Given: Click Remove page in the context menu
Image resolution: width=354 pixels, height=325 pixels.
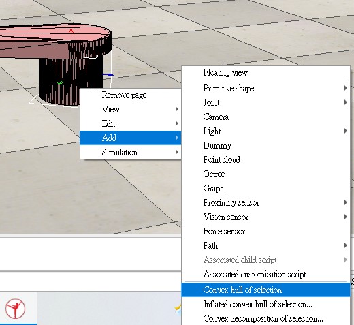Looking at the screenshot, I should pos(131,95).
